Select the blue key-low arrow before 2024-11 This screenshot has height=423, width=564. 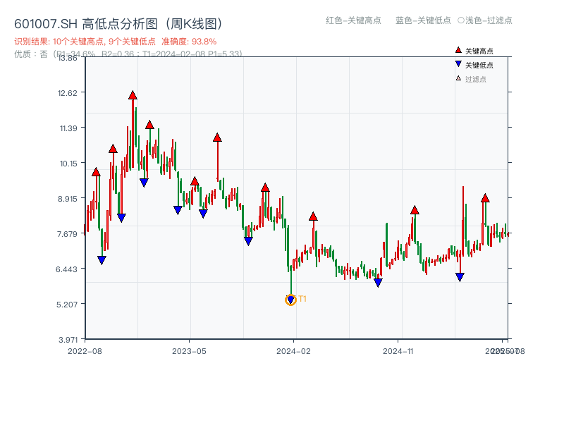(377, 281)
